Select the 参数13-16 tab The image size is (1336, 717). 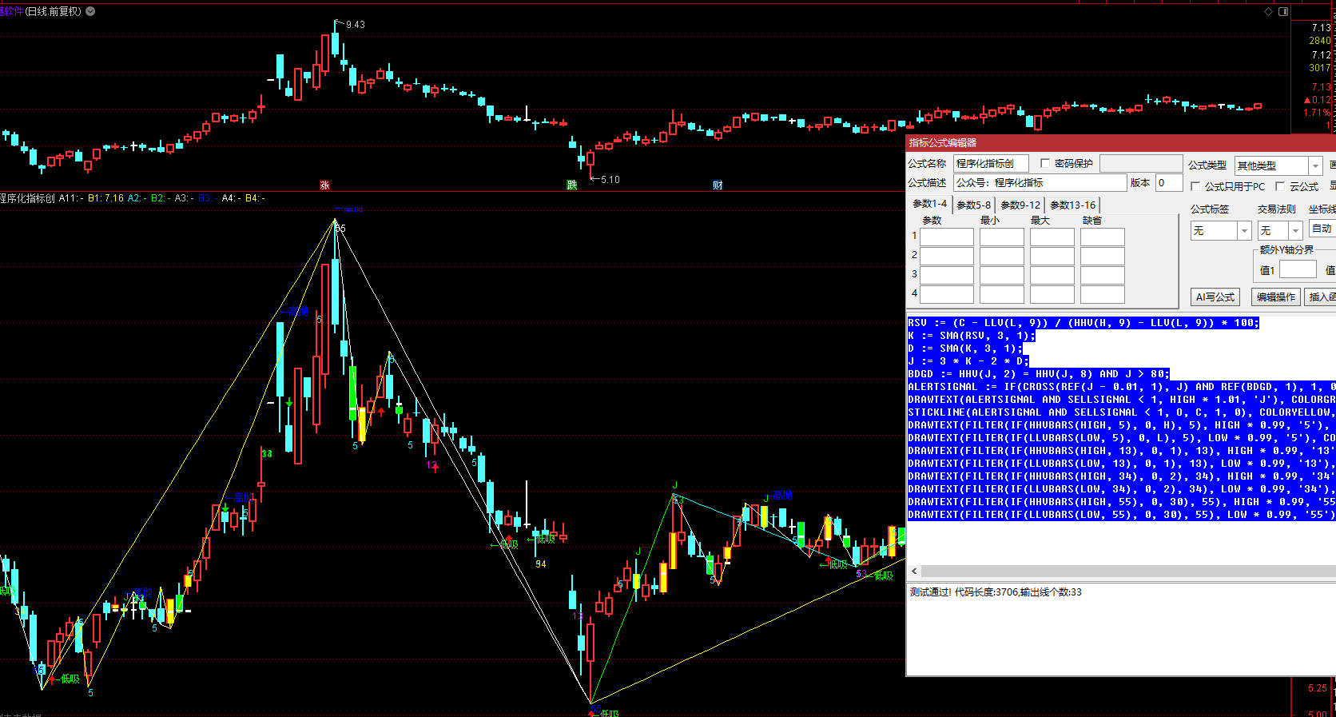1072,205
